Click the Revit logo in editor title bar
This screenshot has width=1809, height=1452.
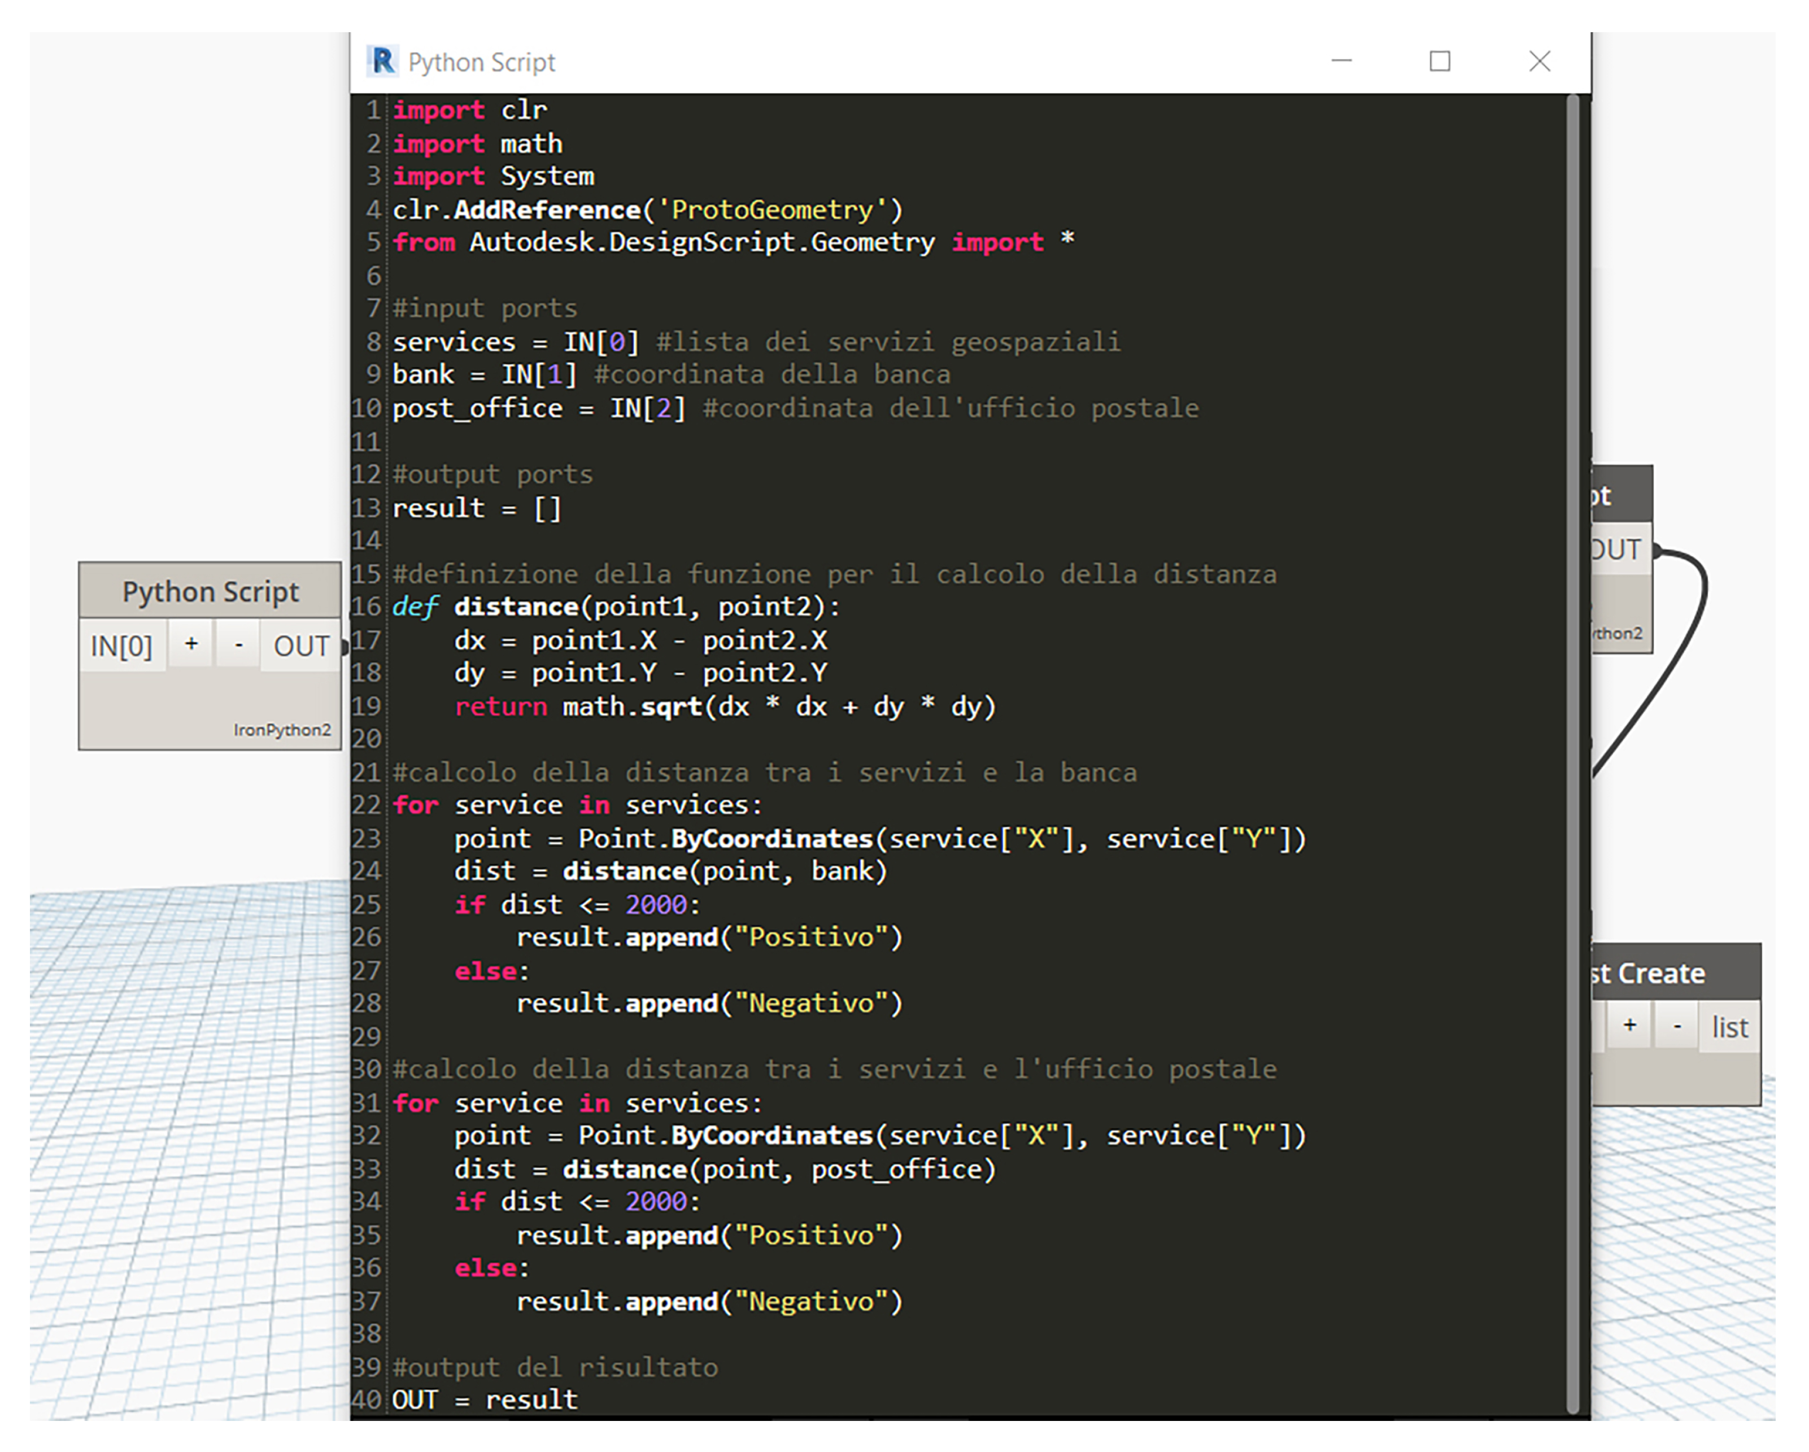coord(382,61)
